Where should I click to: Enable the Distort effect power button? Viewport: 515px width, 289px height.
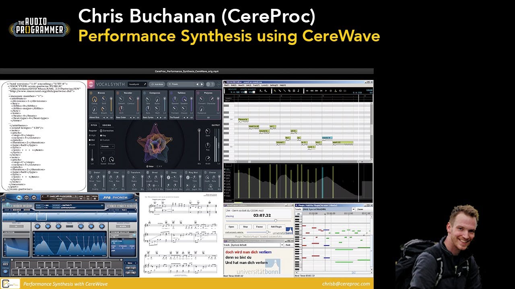click(x=90, y=173)
